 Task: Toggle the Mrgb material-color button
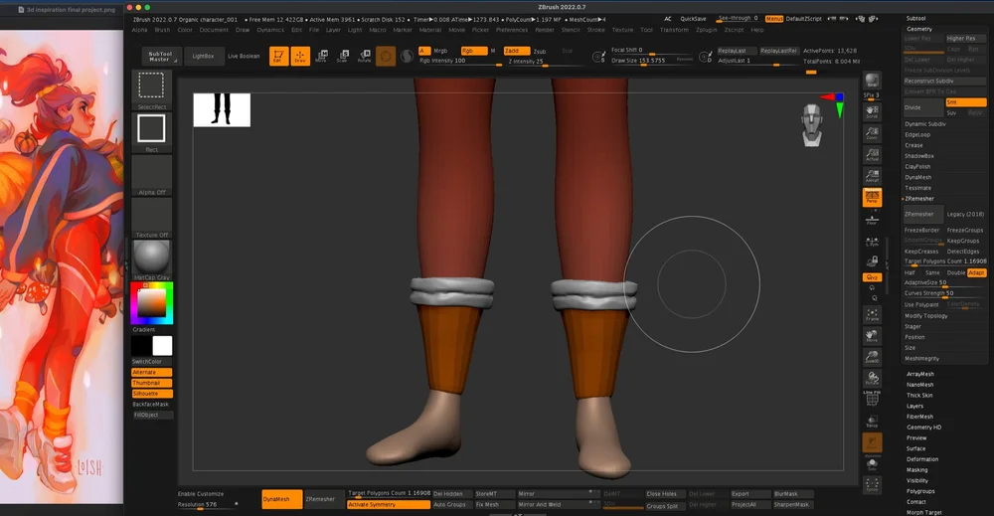pos(440,51)
